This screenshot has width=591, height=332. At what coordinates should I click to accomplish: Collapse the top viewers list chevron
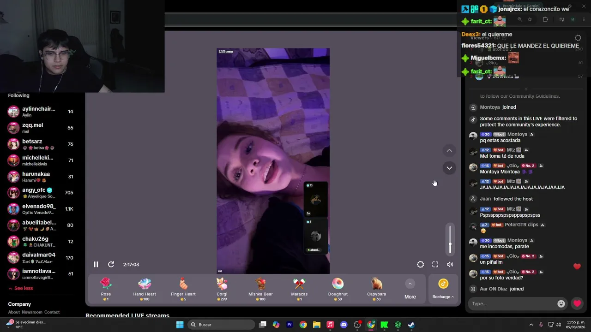525,89
